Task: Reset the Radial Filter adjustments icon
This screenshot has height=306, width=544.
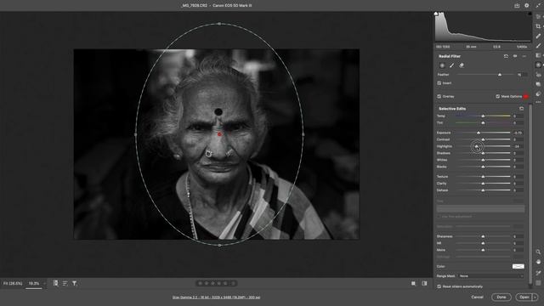Action: 506,56
